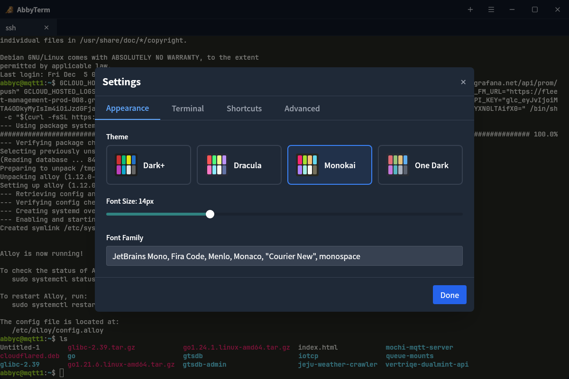Open the Advanced settings tab
Screen dimensions: 569x379
(302, 108)
